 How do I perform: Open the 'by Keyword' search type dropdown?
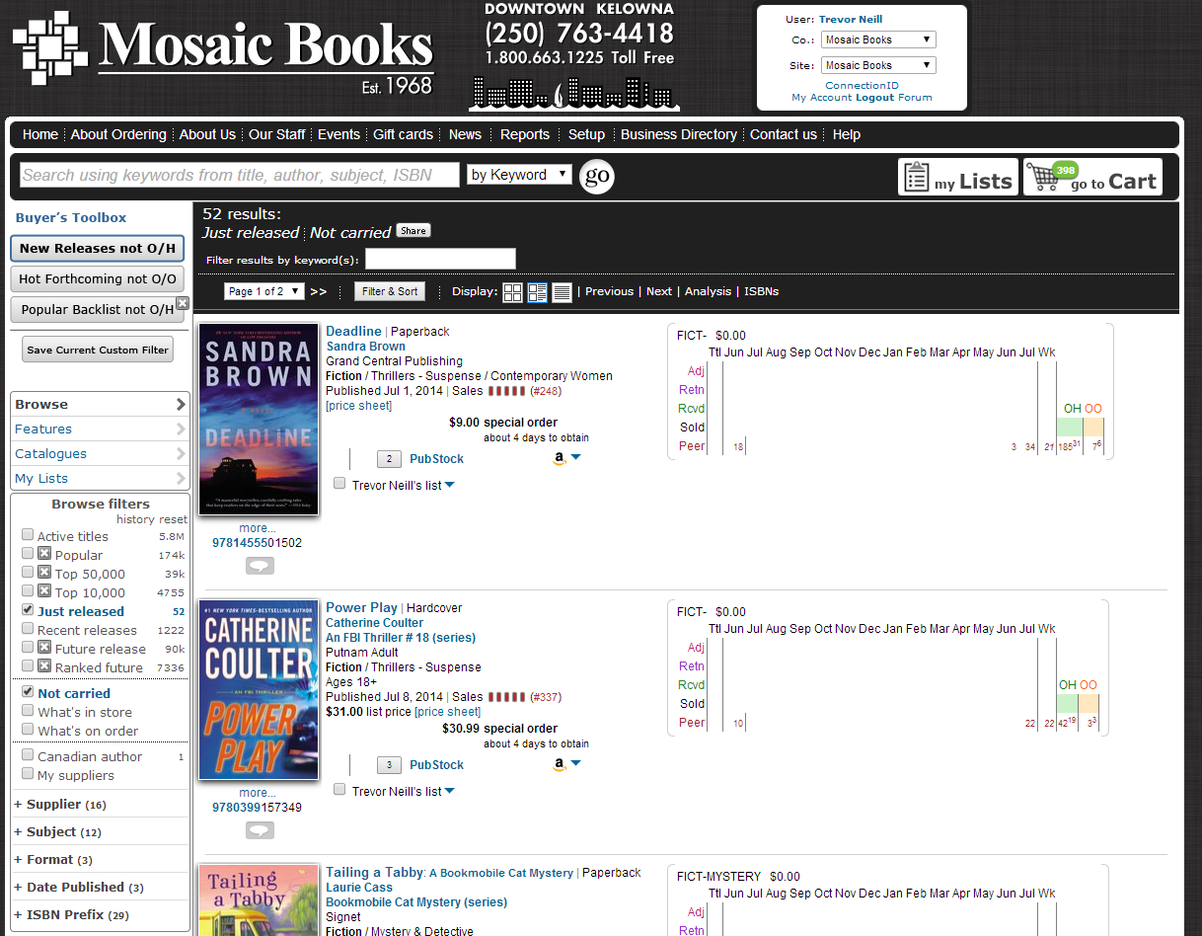519,175
